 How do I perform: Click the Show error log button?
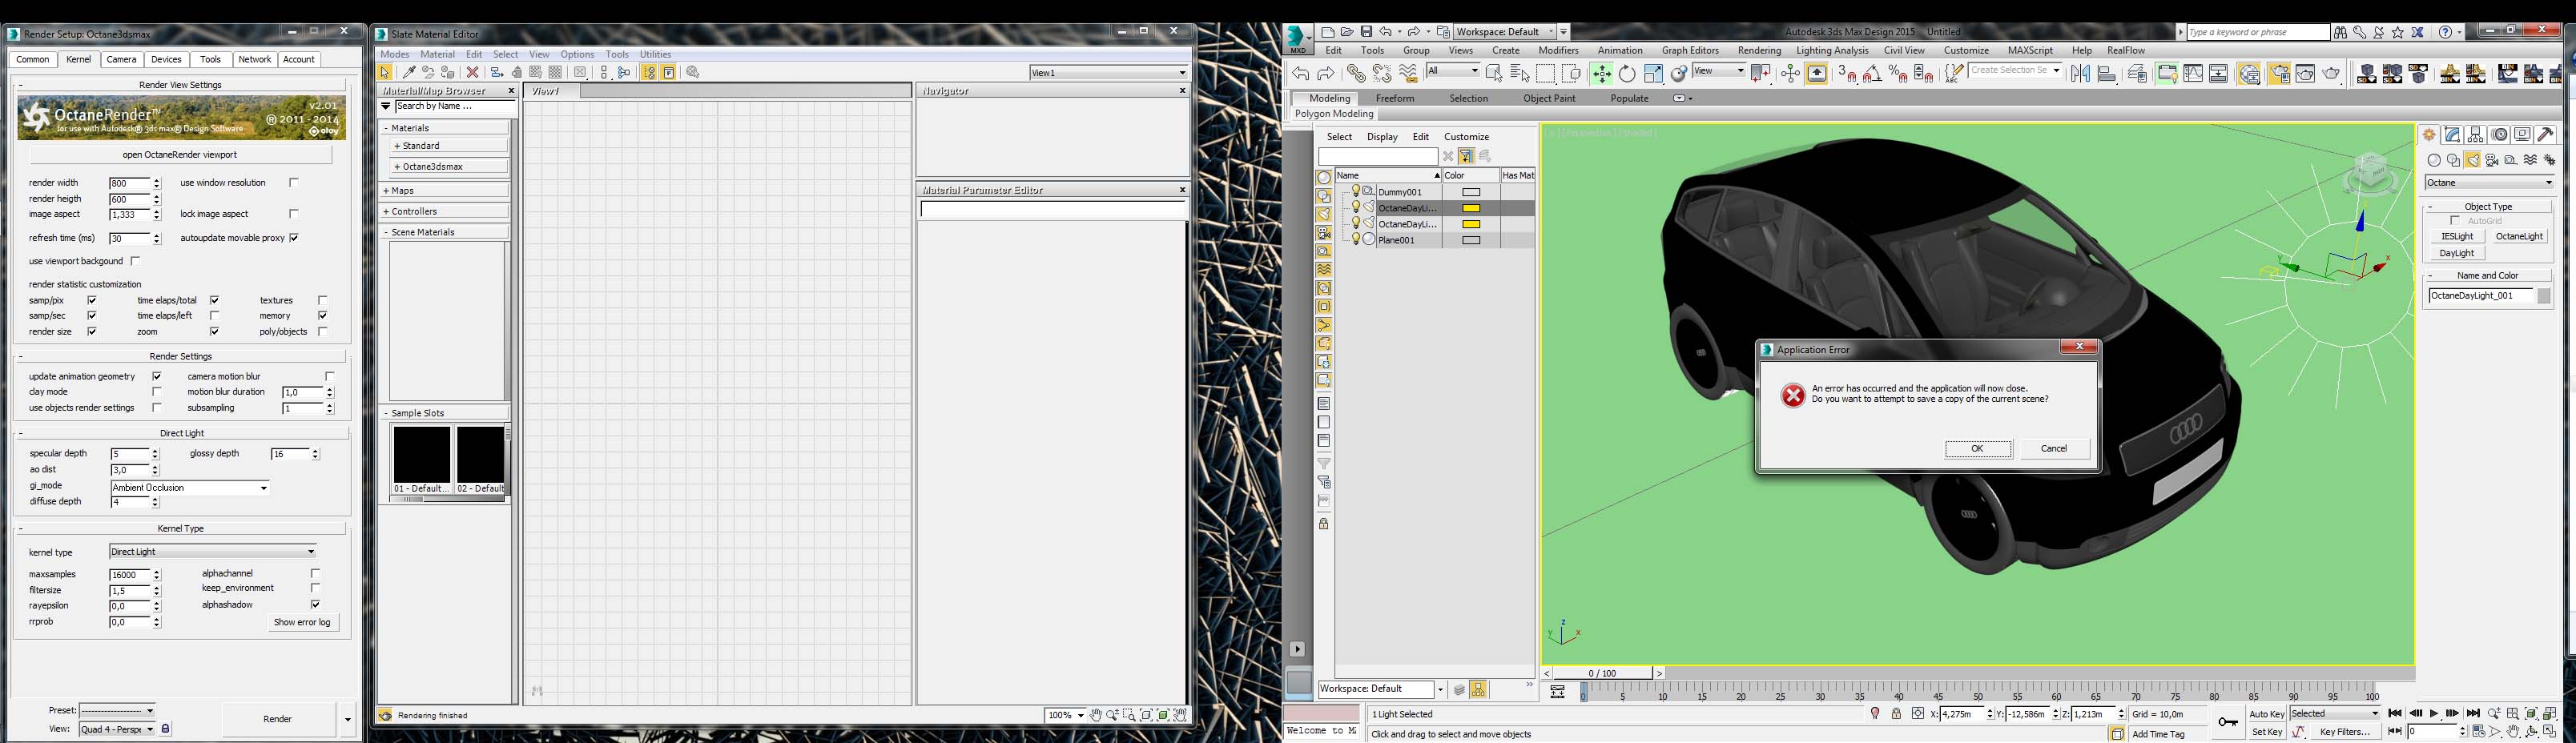[302, 622]
